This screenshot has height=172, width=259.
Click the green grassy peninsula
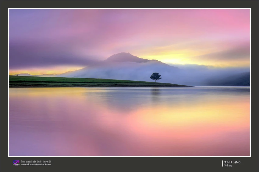point(83,81)
